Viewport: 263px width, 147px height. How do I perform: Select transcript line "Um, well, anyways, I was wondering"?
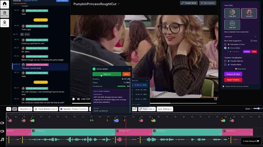pos(43,93)
